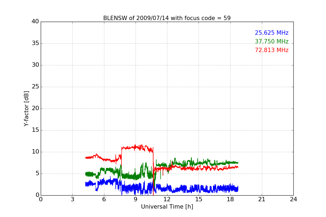Viewport: 326px width, 217px height.
Task: Click y-axis tick label 10
Action: click(35, 152)
